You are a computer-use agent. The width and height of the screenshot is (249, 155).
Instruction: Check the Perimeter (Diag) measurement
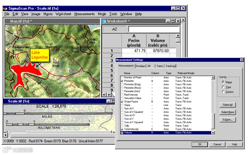coord(122,84)
